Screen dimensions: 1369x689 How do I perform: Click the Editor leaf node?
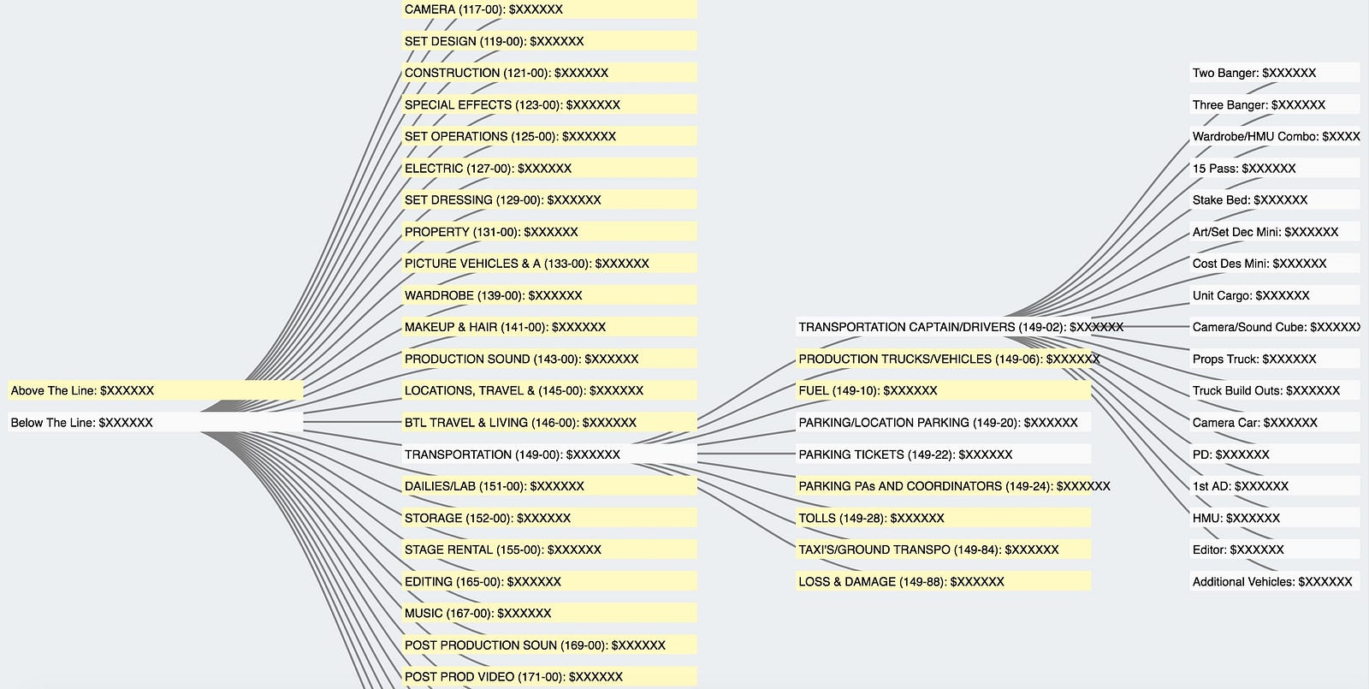pos(1275,549)
